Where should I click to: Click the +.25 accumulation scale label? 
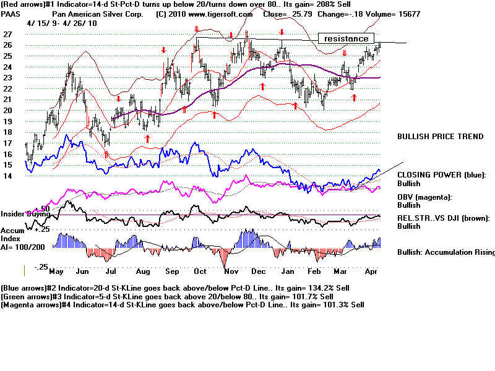pyautogui.click(x=42, y=229)
